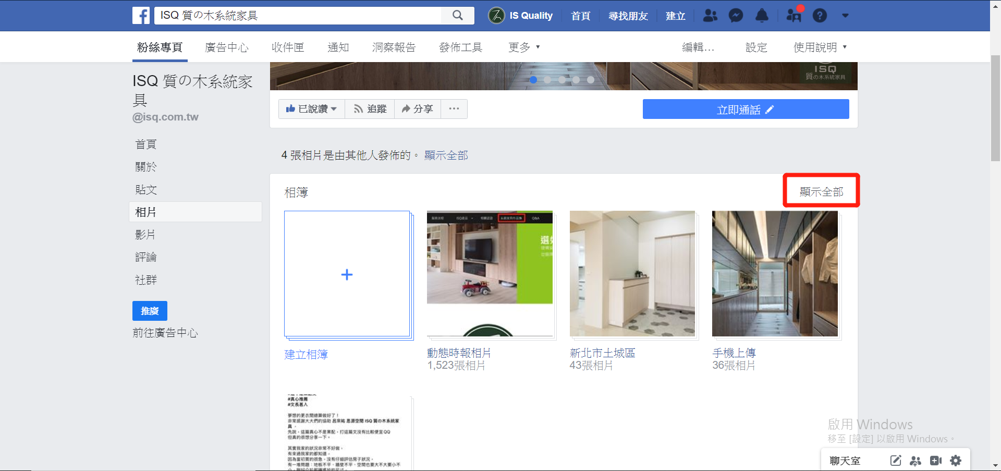This screenshot has height=471, width=1001.
Task: Open the 洞察報告 tab
Action: pyautogui.click(x=394, y=47)
